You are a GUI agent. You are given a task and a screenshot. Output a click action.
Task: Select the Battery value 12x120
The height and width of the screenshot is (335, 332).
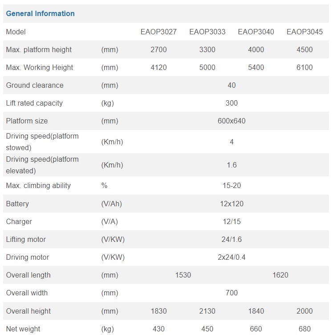coord(231,204)
